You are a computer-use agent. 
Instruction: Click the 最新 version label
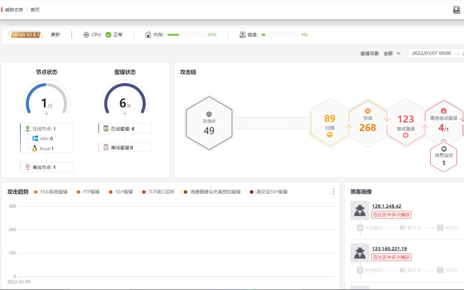click(x=56, y=35)
